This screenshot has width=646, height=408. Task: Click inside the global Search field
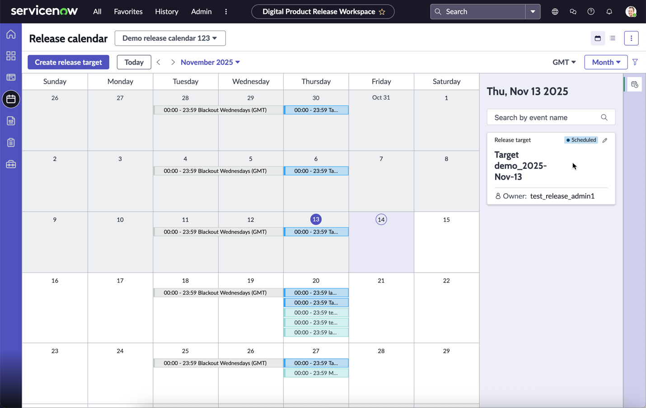coord(479,12)
